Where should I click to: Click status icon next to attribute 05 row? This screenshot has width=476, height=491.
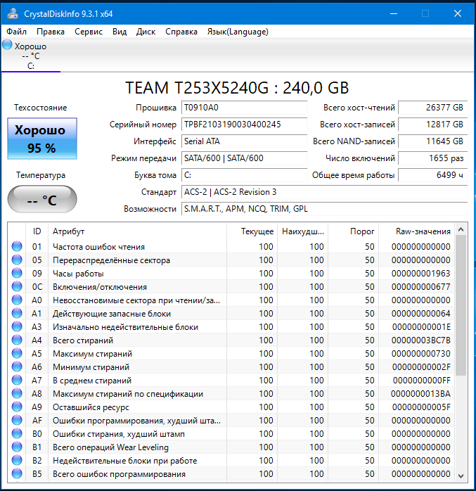click(17, 260)
